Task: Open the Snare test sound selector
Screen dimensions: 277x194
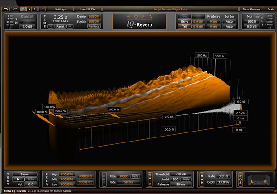Action: (x=24, y=175)
